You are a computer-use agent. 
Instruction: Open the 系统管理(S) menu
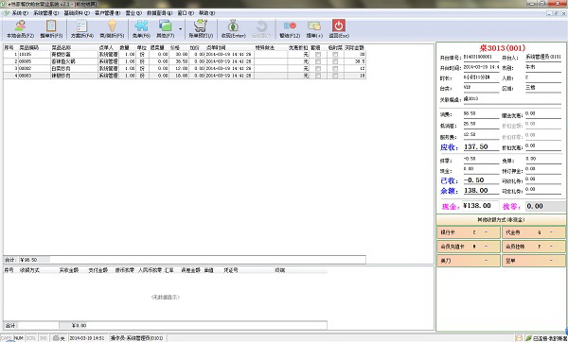[46, 13]
